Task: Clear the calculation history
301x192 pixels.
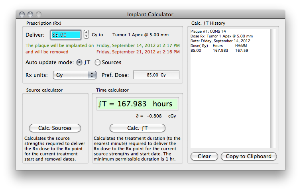Action: click(x=204, y=156)
